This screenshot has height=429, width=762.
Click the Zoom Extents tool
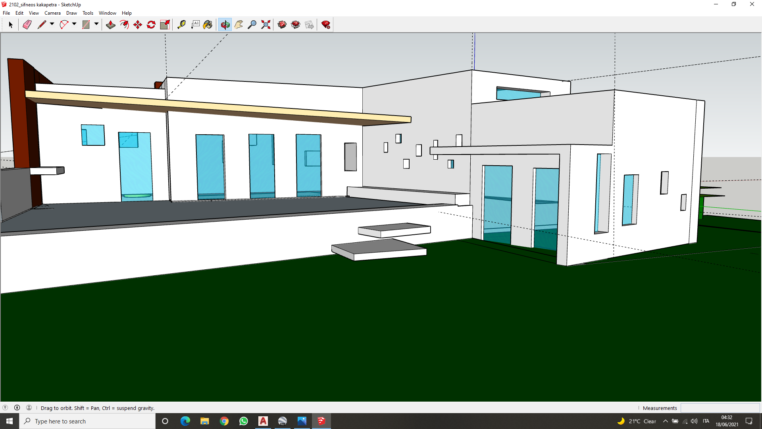pos(266,25)
